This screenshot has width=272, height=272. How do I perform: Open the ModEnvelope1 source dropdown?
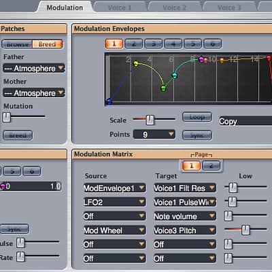[x=114, y=188]
